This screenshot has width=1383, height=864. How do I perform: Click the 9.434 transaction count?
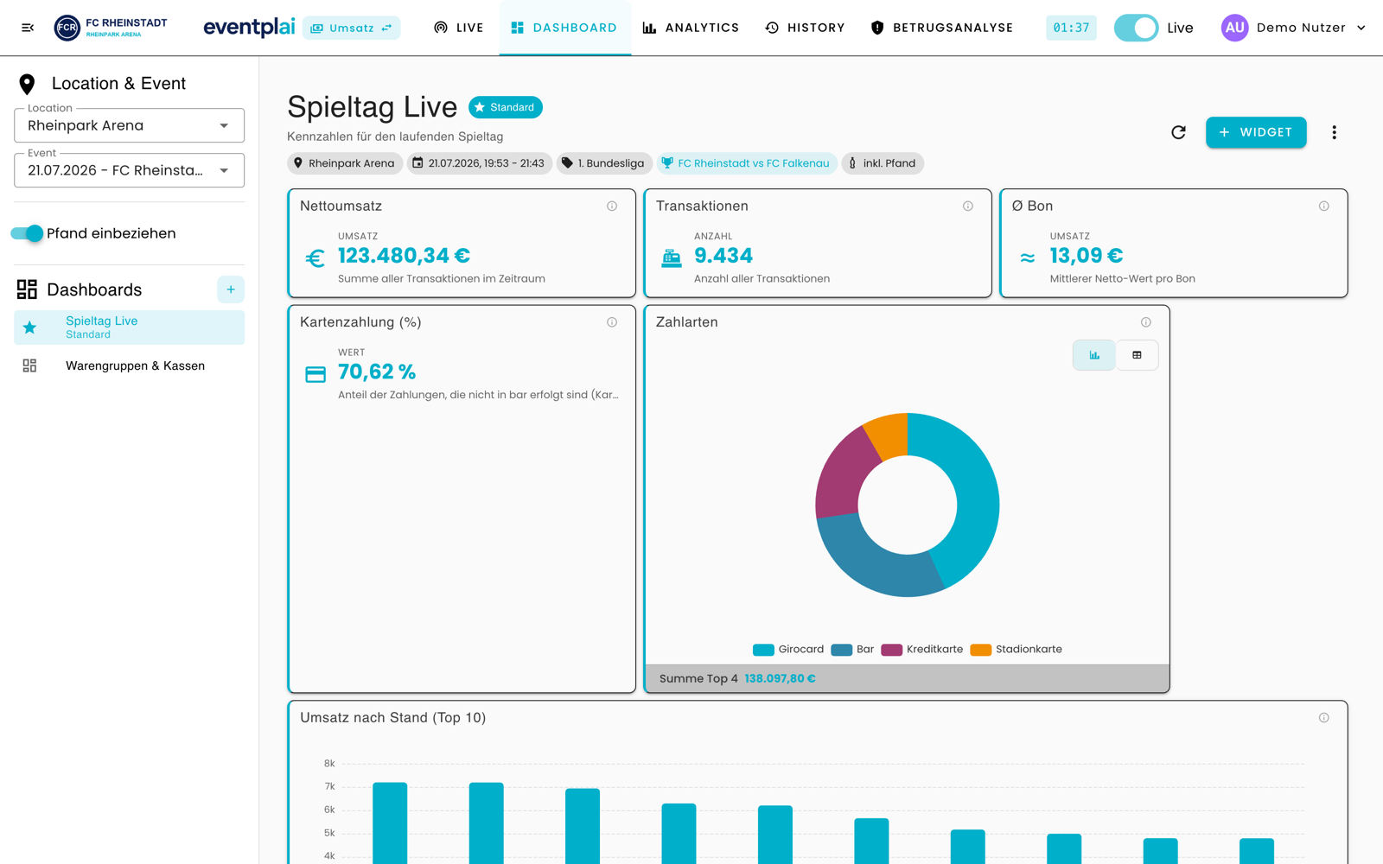[x=723, y=256]
